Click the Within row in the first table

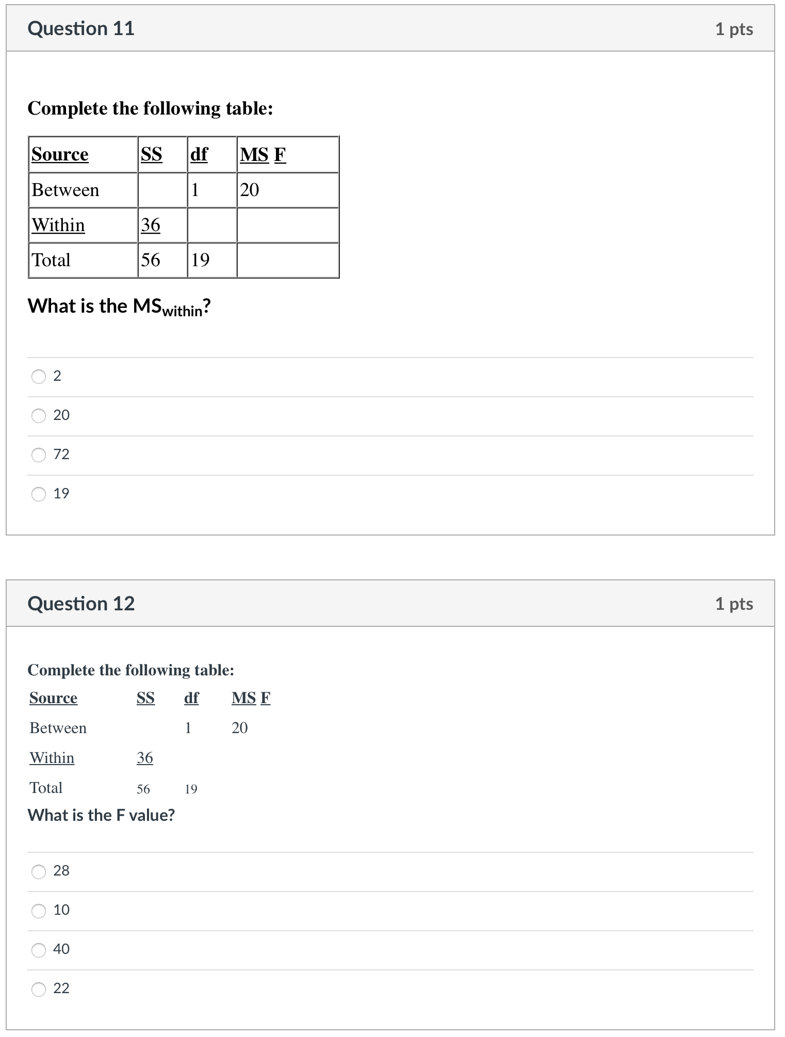pos(58,225)
